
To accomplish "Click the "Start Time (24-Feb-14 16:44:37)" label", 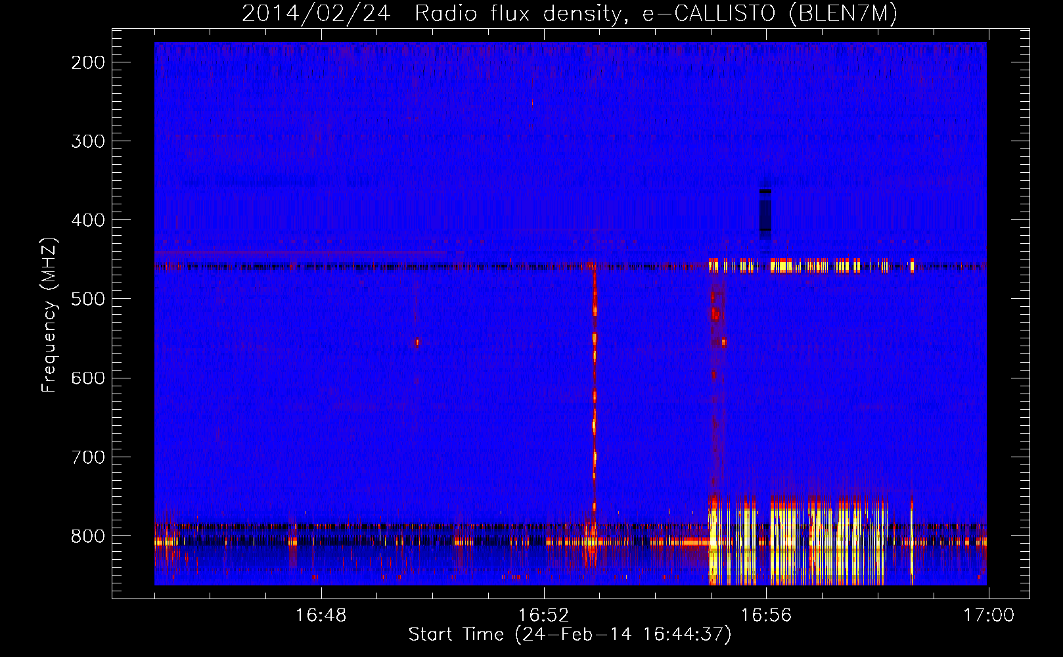I will pos(570,635).
